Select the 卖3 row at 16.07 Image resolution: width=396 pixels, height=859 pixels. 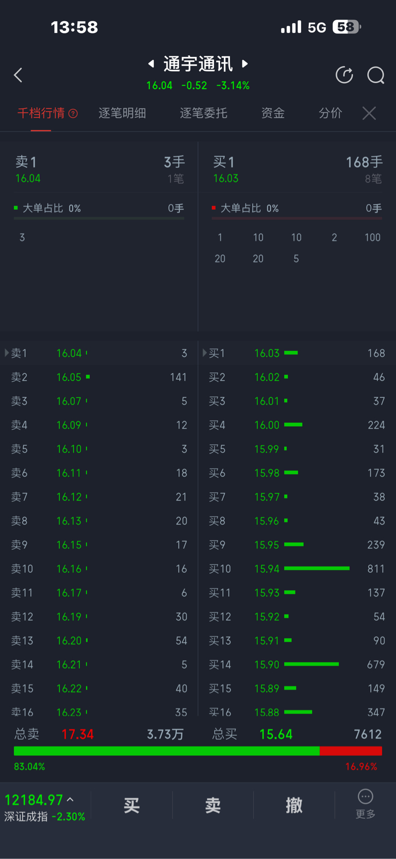tap(99, 401)
